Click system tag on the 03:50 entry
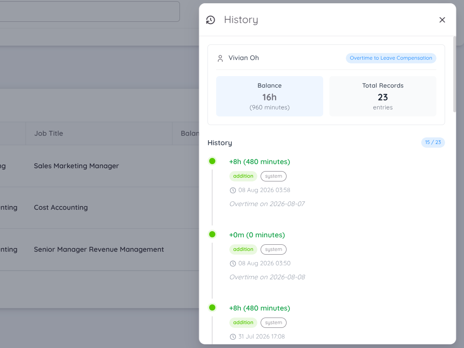This screenshot has width=464, height=348. pyautogui.click(x=273, y=249)
